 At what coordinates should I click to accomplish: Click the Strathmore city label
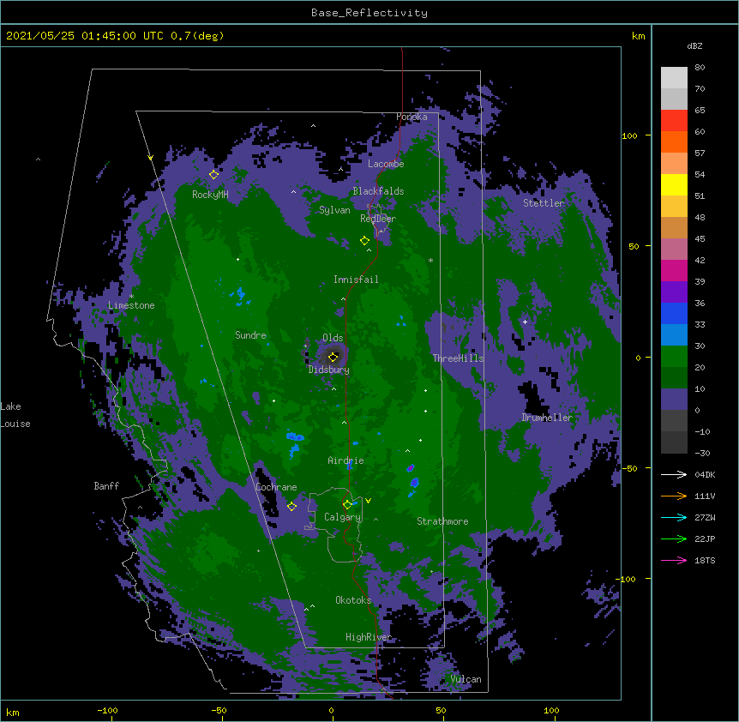point(442,521)
